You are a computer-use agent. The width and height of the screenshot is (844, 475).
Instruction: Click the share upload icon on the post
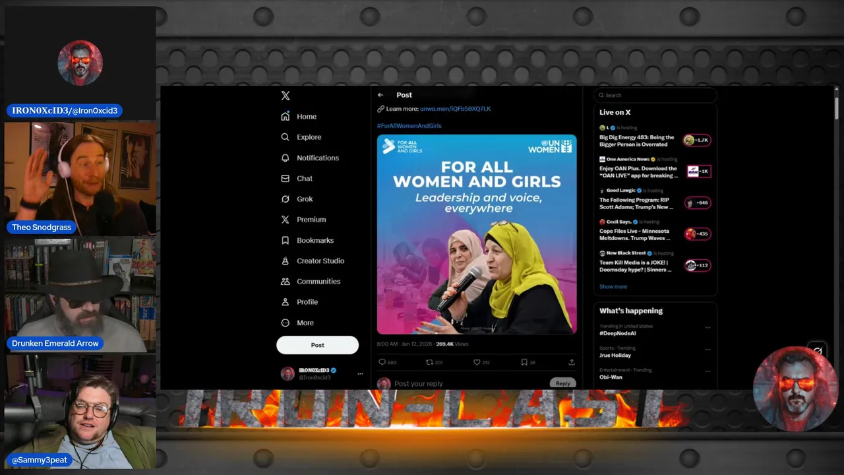[572, 362]
